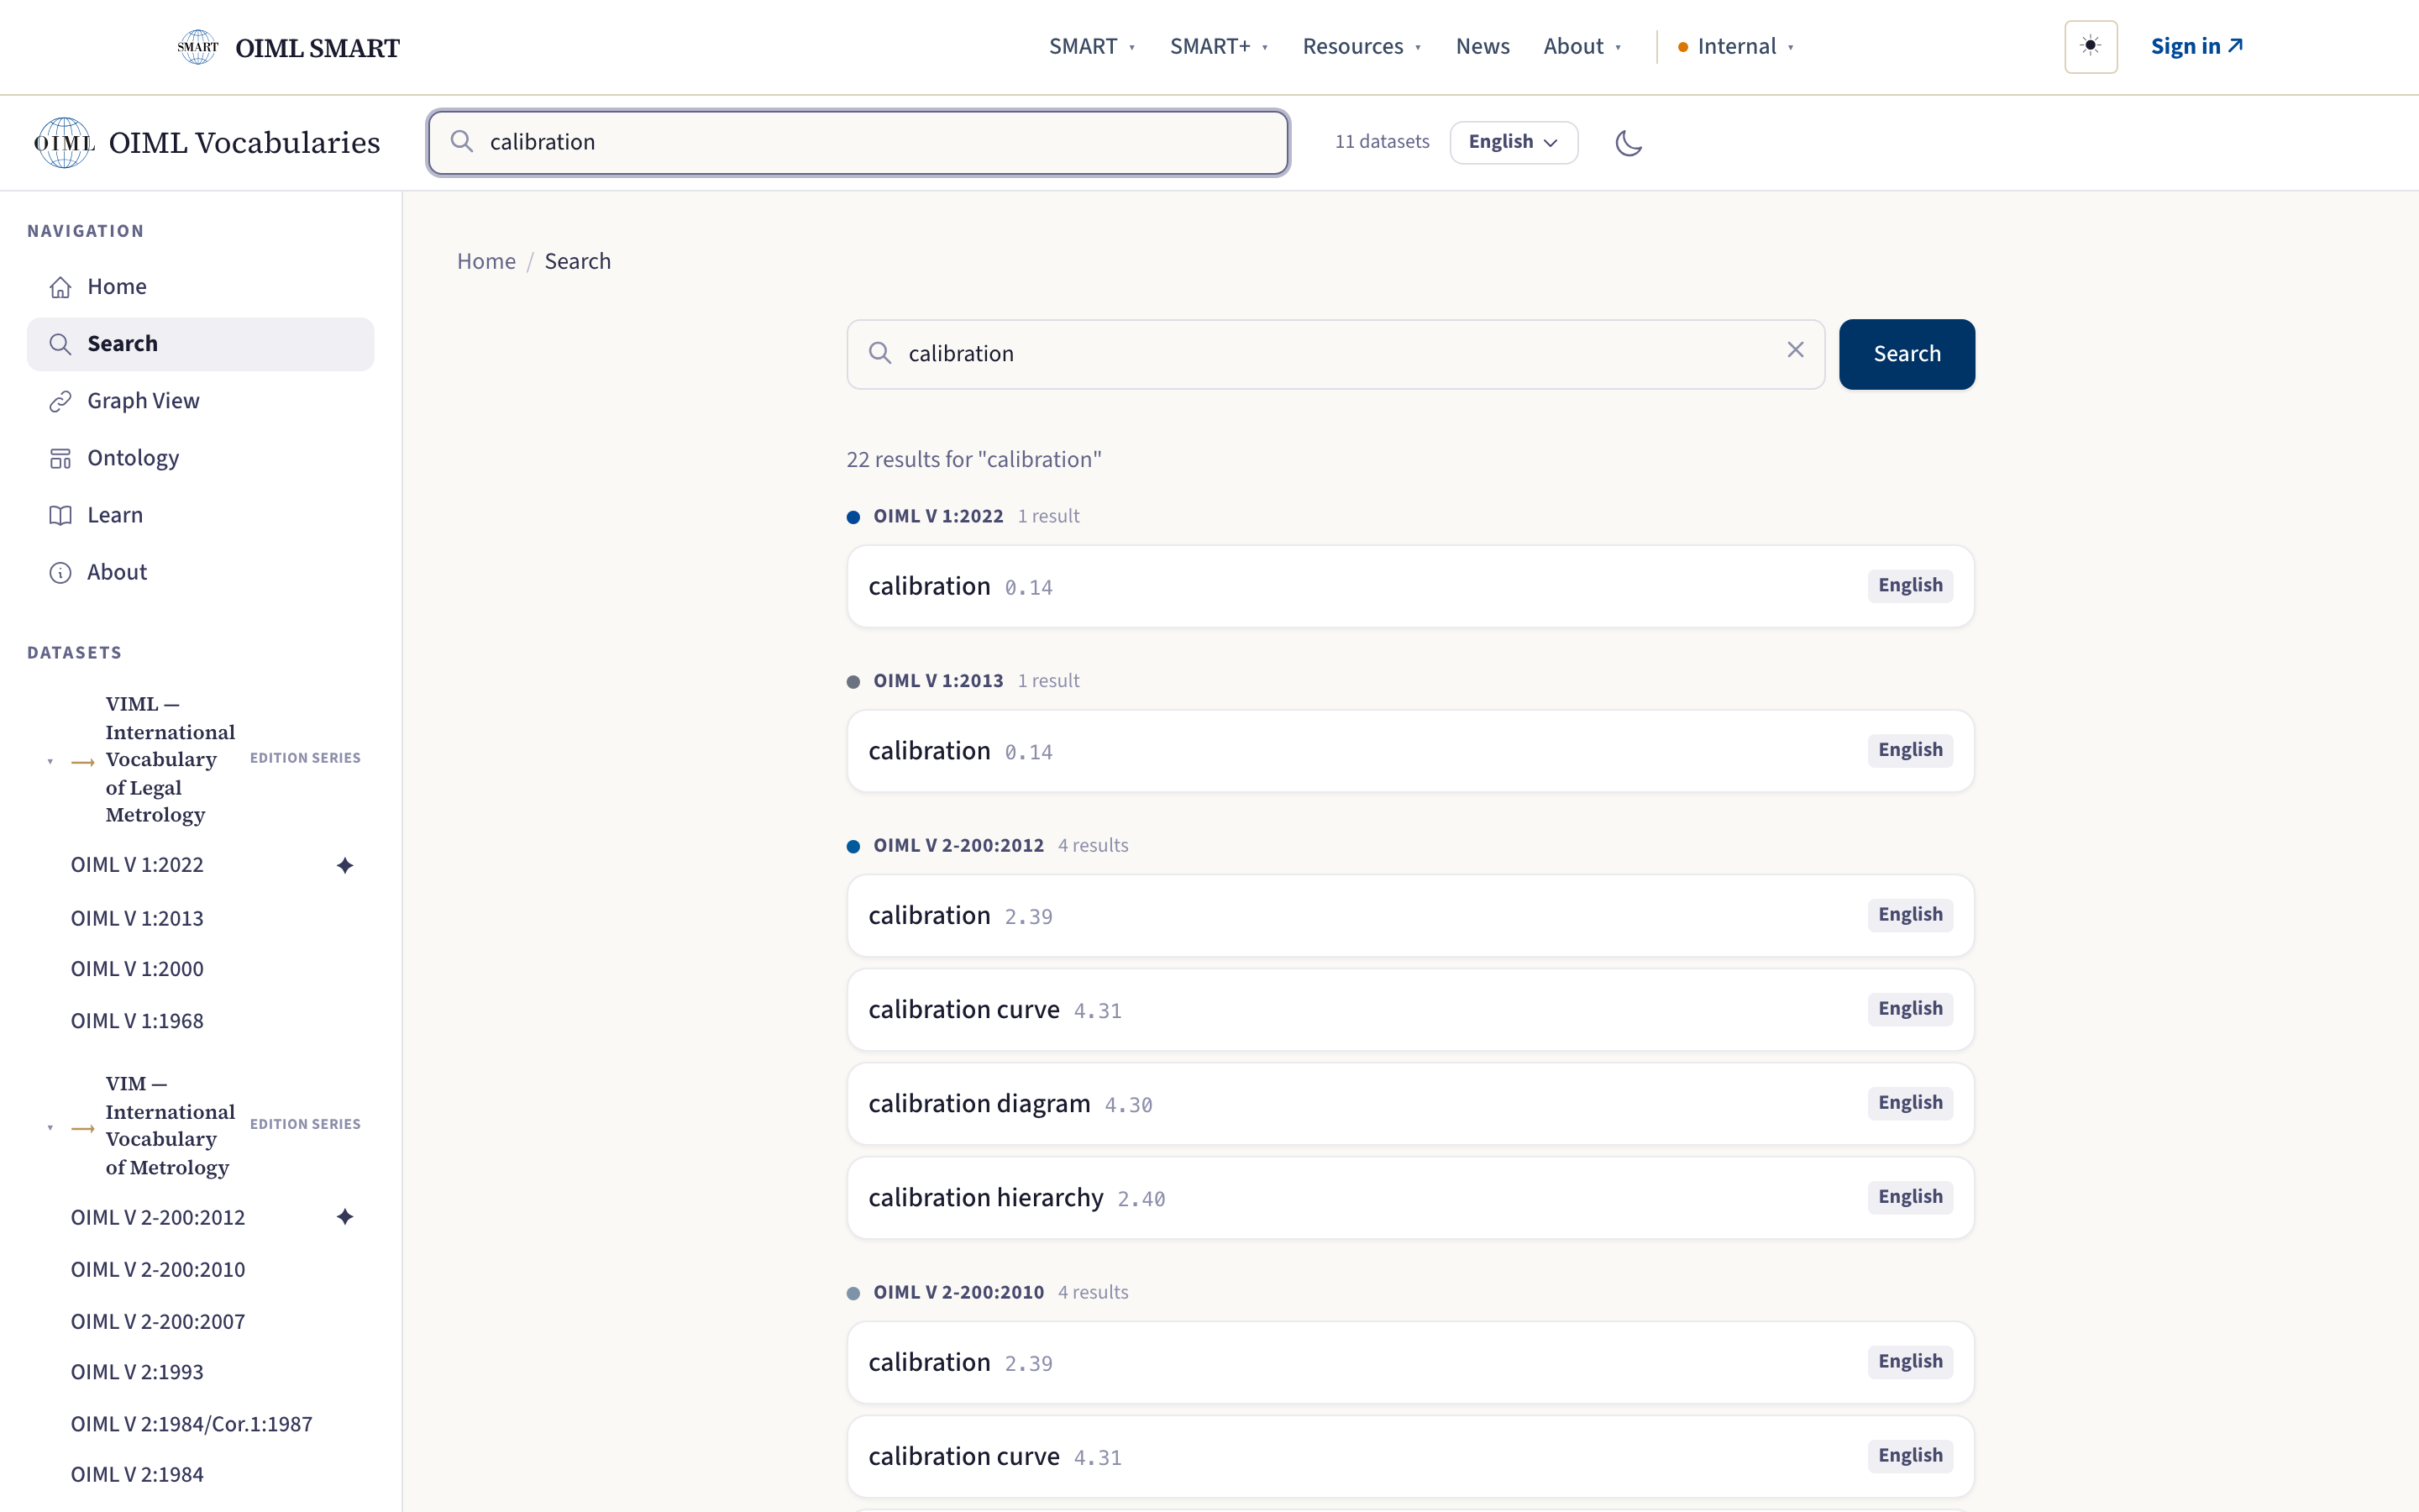Select OIML V 1:2022 dataset in sidebar

[137, 865]
